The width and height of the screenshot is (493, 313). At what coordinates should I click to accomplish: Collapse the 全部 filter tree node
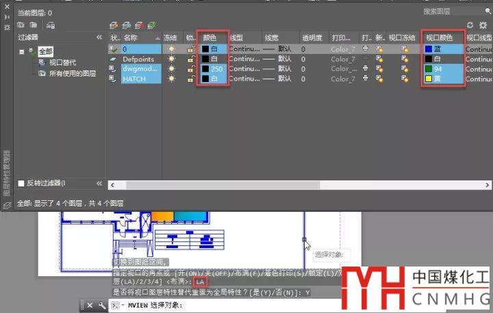[x=22, y=51]
